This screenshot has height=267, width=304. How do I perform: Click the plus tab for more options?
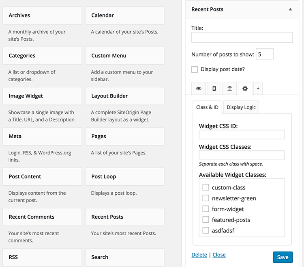tap(258, 88)
